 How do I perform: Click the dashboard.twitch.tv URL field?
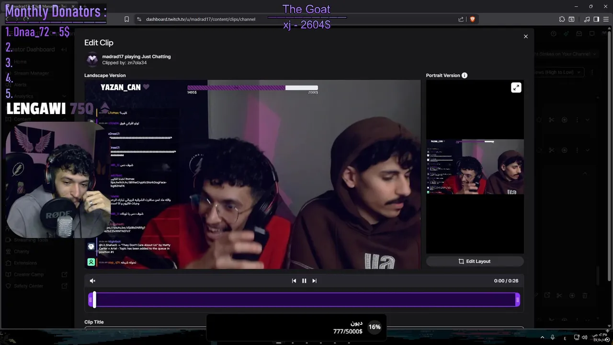(201, 19)
